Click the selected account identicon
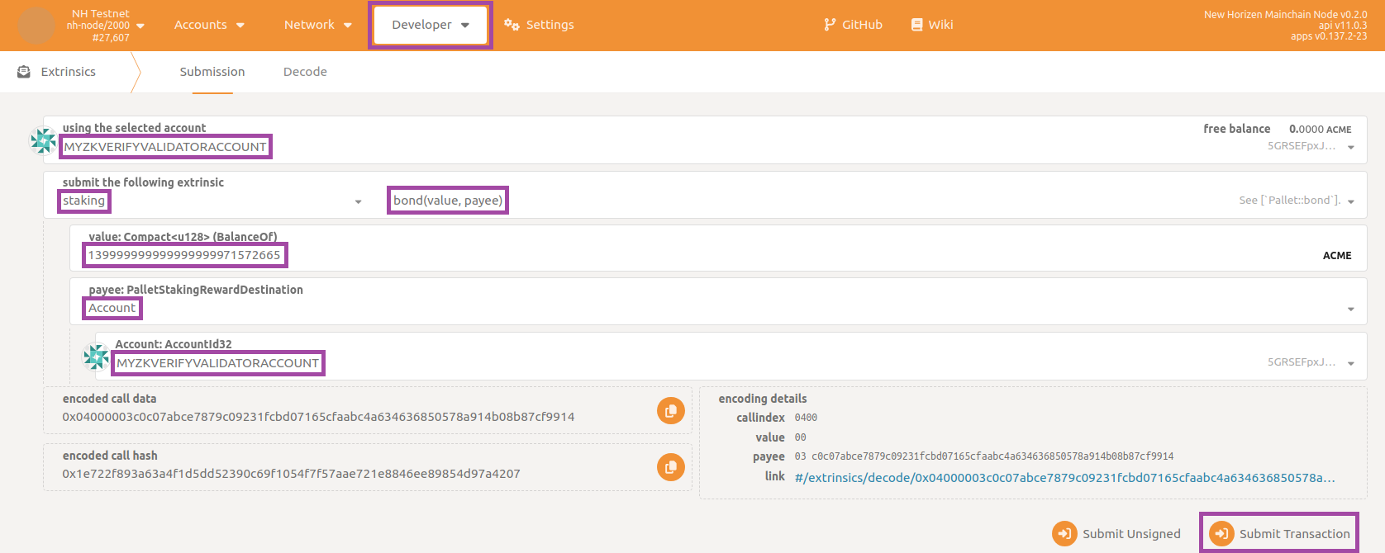The height and width of the screenshot is (553, 1385). click(43, 140)
